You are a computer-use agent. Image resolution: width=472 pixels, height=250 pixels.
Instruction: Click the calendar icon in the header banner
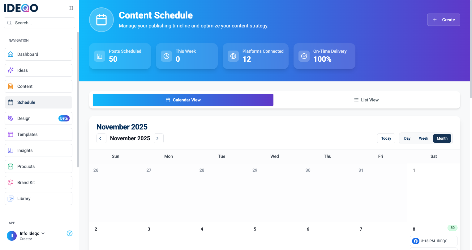click(x=101, y=19)
